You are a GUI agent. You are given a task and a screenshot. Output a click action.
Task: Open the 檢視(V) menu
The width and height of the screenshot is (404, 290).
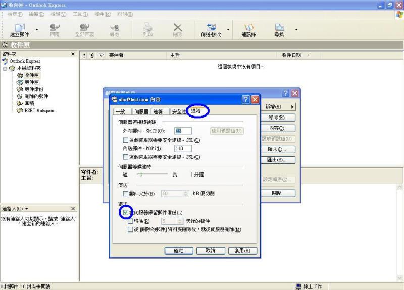pyautogui.click(x=59, y=14)
